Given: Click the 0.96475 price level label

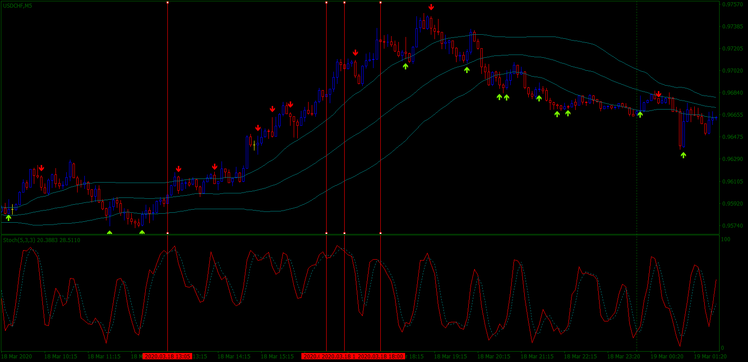Looking at the screenshot, I should 733,137.
